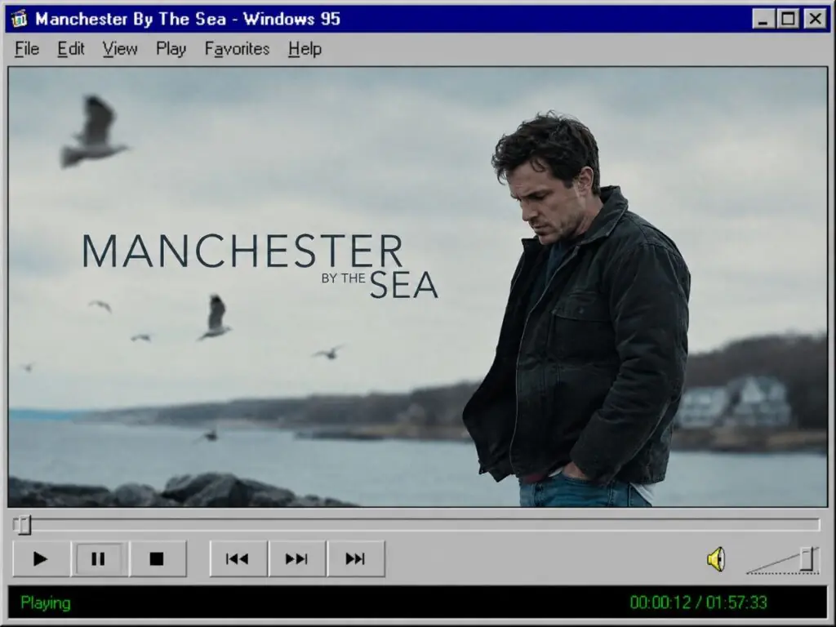836x627 pixels.
Task: Click the elapsed time "00:00:12 / 01:57:33"
Action: [698, 603]
